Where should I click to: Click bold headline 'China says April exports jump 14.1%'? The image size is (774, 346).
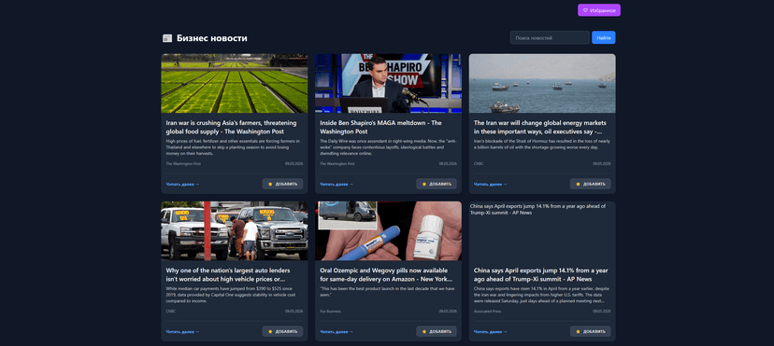[x=540, y=274]
